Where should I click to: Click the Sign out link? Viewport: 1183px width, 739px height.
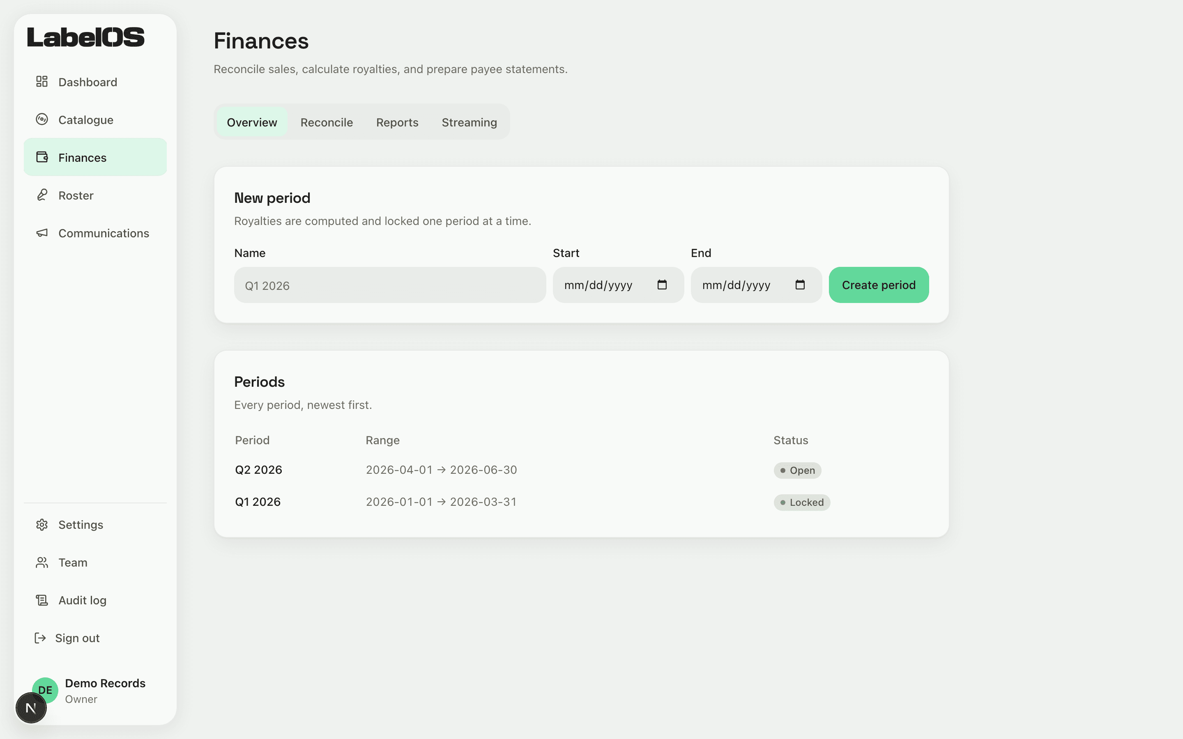[x=95, y=638]
